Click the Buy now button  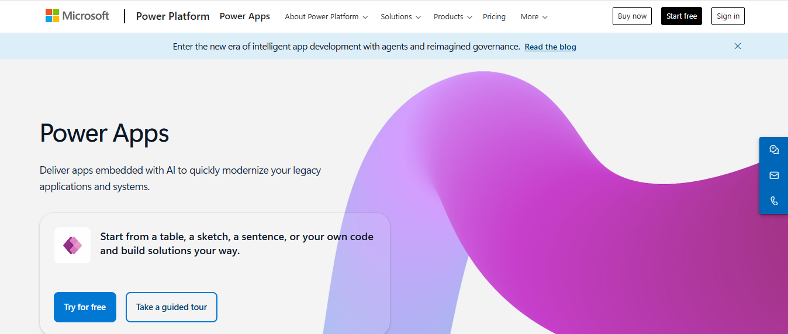632,16
